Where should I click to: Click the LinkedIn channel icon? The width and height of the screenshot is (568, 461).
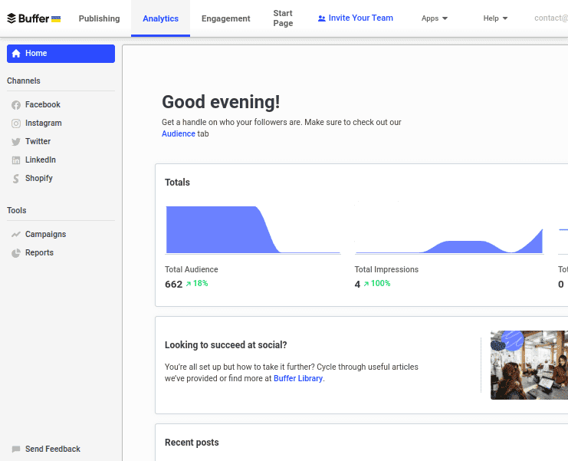[x=16, y=160]
